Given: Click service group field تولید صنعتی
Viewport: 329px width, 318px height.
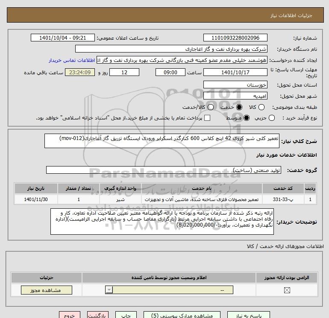Looking at the screenshot, I should tap(164, 170).
